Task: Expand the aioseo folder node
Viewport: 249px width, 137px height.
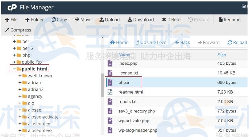Action: (x=20, y=110)
